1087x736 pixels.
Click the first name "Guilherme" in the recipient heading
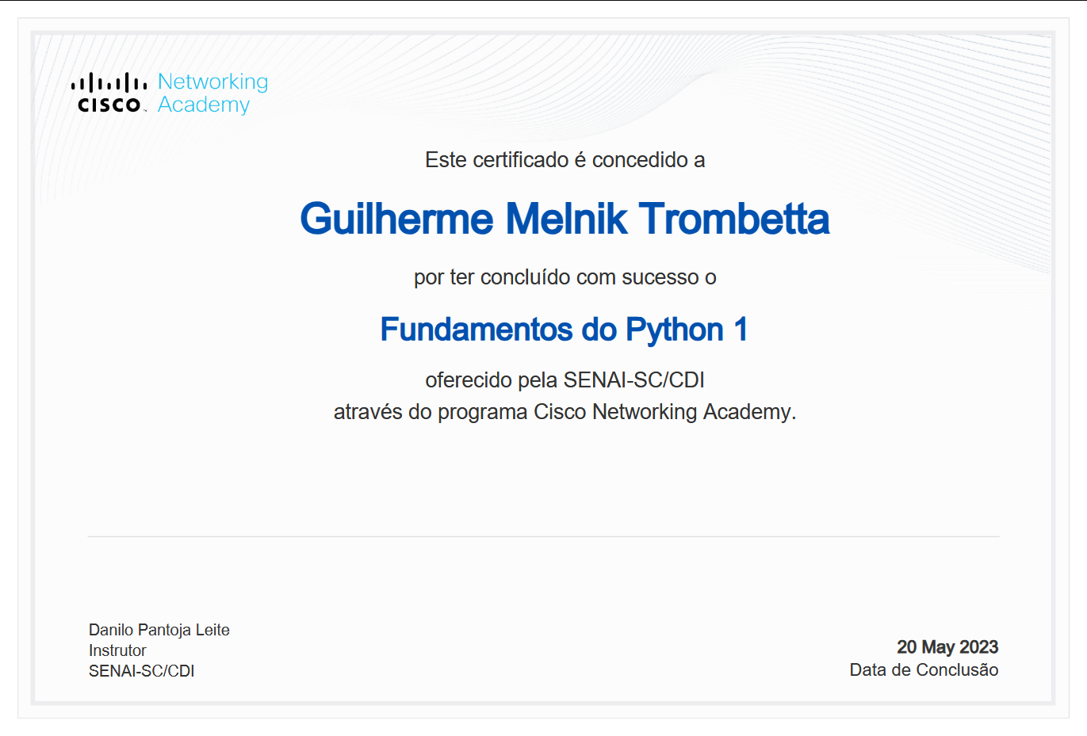click(396, 219)
